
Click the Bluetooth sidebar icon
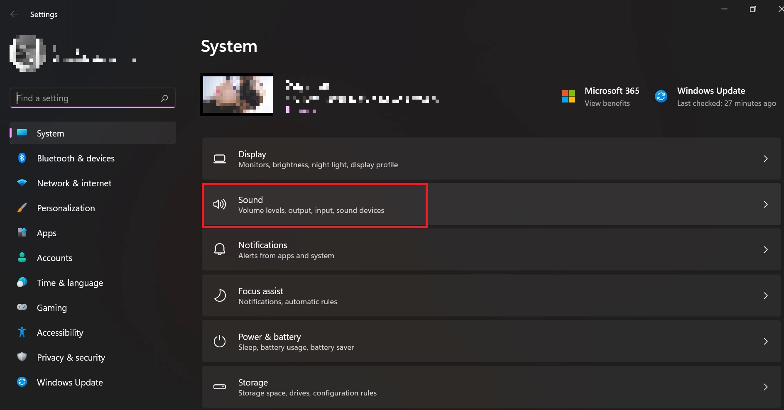point(22,158)
